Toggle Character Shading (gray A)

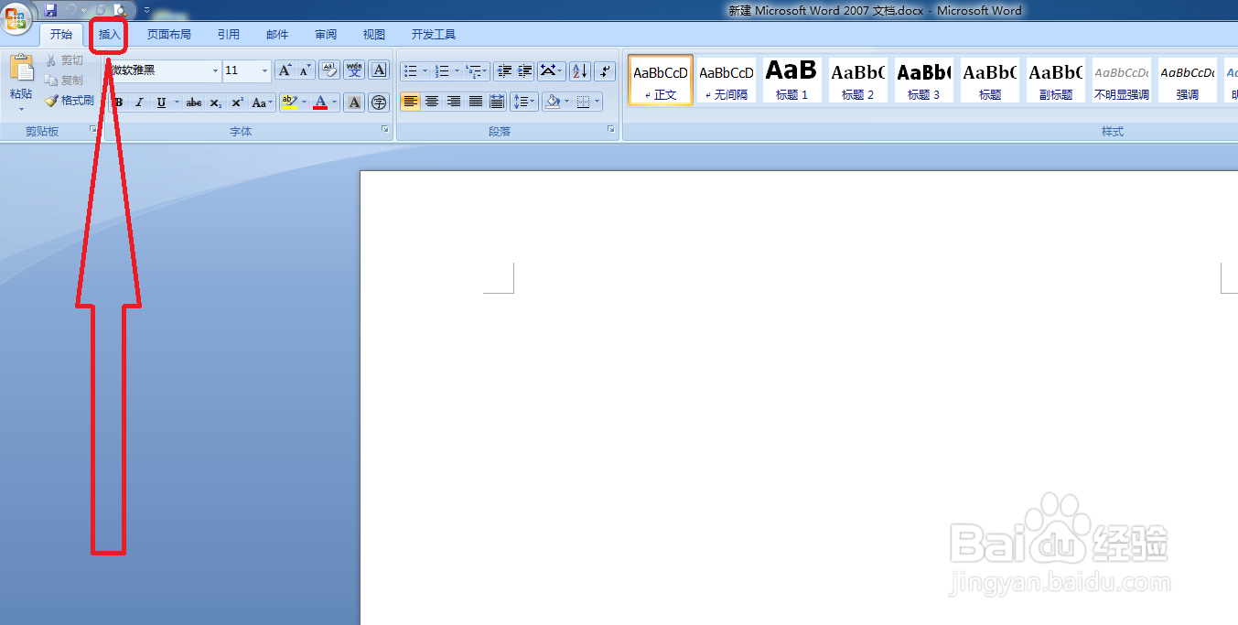tap(354, 102)
